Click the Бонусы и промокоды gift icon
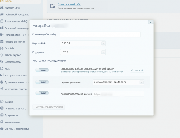The image size is (180, 138). coord(2,129)
